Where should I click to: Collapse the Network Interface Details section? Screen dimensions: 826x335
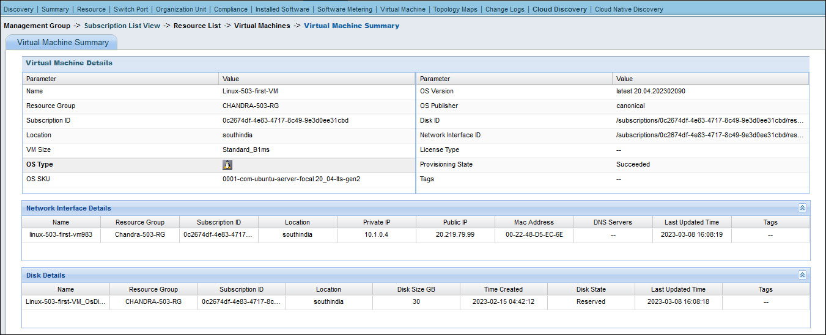(x=802, y=208)
